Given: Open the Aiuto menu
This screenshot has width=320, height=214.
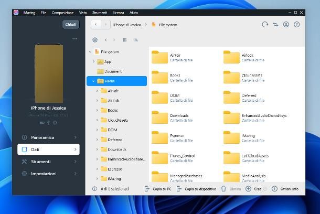Looking at the screenshot, I should (134, 13).
